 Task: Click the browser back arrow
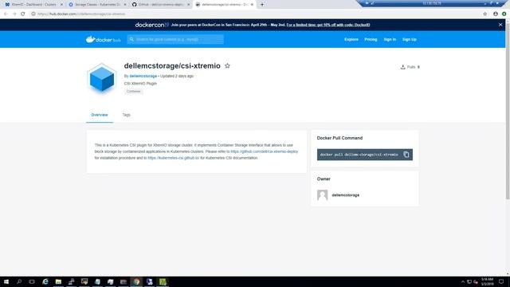(x=6, y=14)
